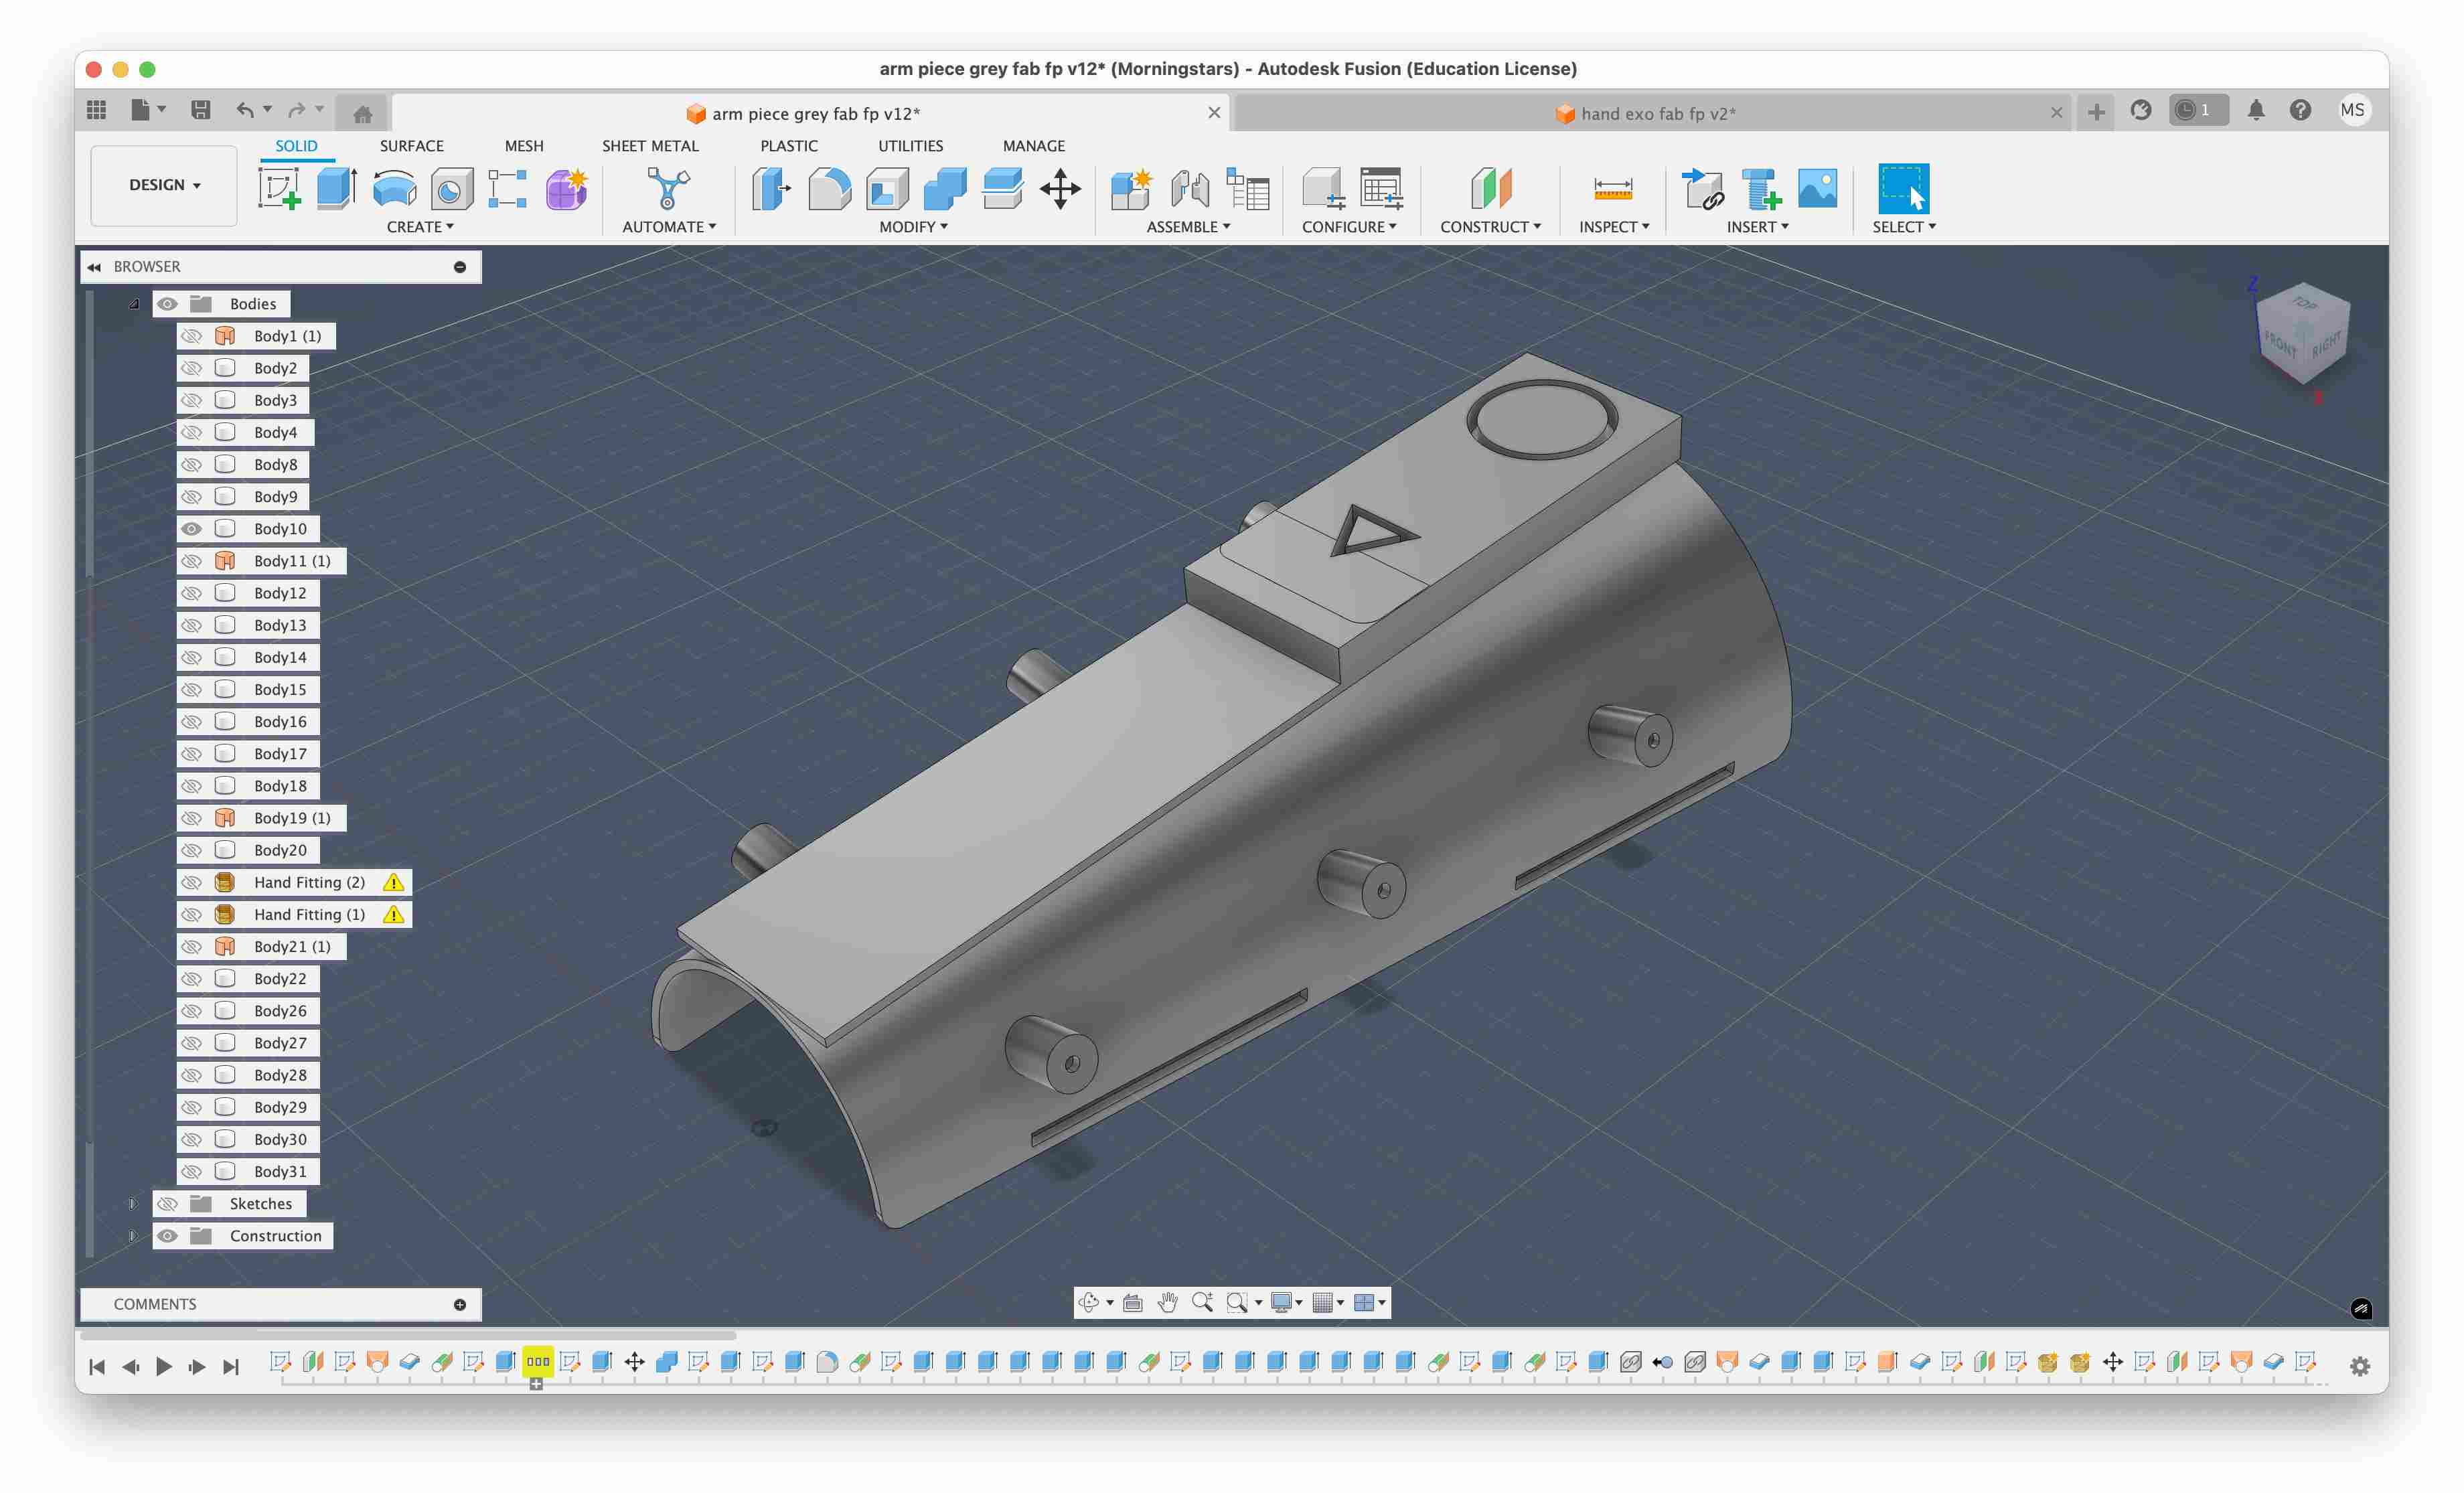The image size is (2464, 1493).
Task: Click the New Component icon
Action: point(1132,188)
